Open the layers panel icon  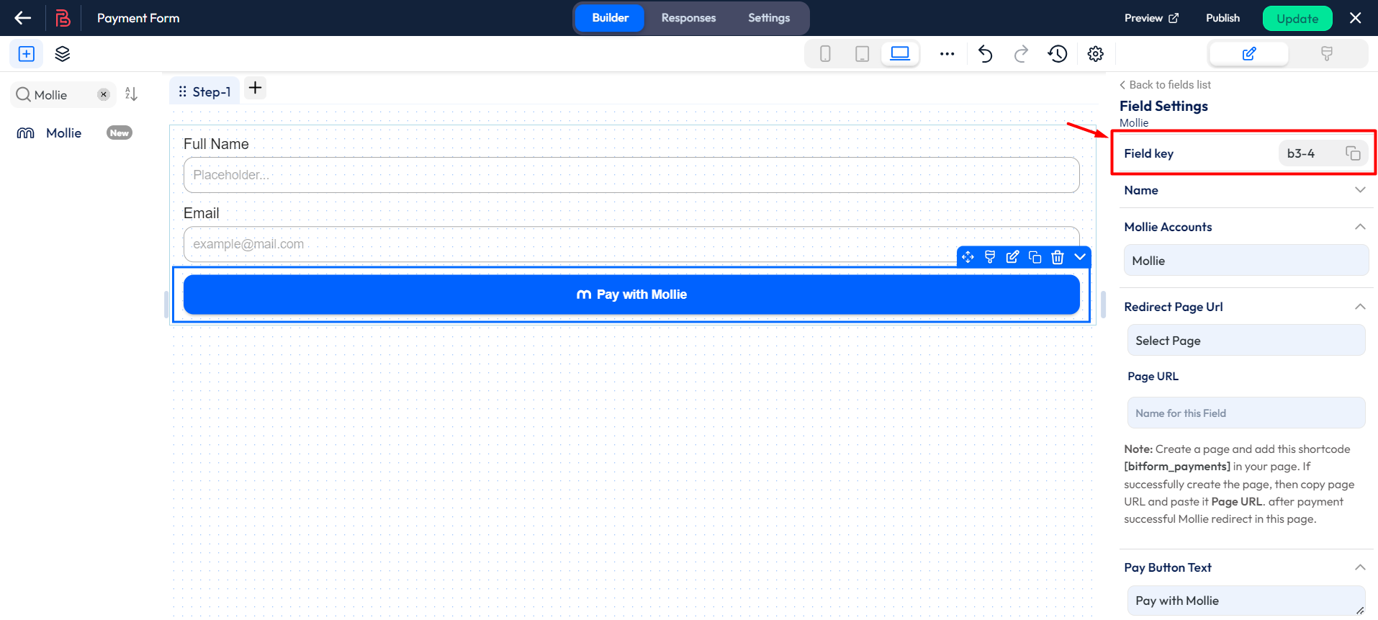(x=63, y=54)
